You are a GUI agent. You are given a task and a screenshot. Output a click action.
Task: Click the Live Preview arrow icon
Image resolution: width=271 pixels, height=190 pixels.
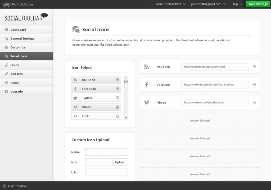pyautogui.click(x=4, y=186)
